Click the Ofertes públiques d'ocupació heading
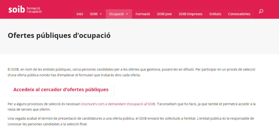The width and height of the screenshot is (279, 140). (59, 35)
